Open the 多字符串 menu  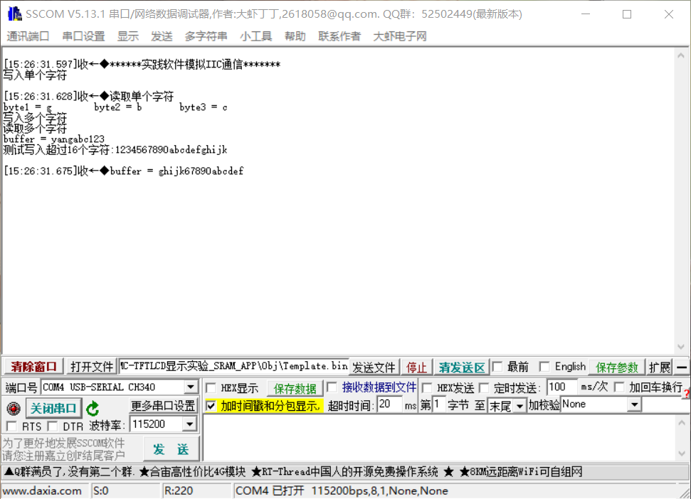pos(207,36)
